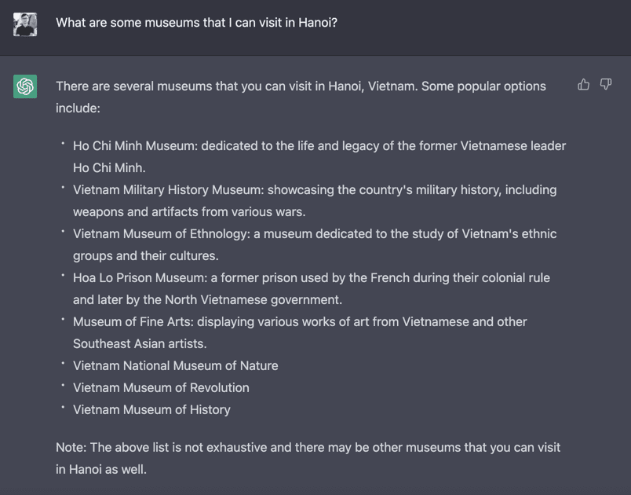Click "Vietnam National Museum of Nature" item

(x=175, y=366)
